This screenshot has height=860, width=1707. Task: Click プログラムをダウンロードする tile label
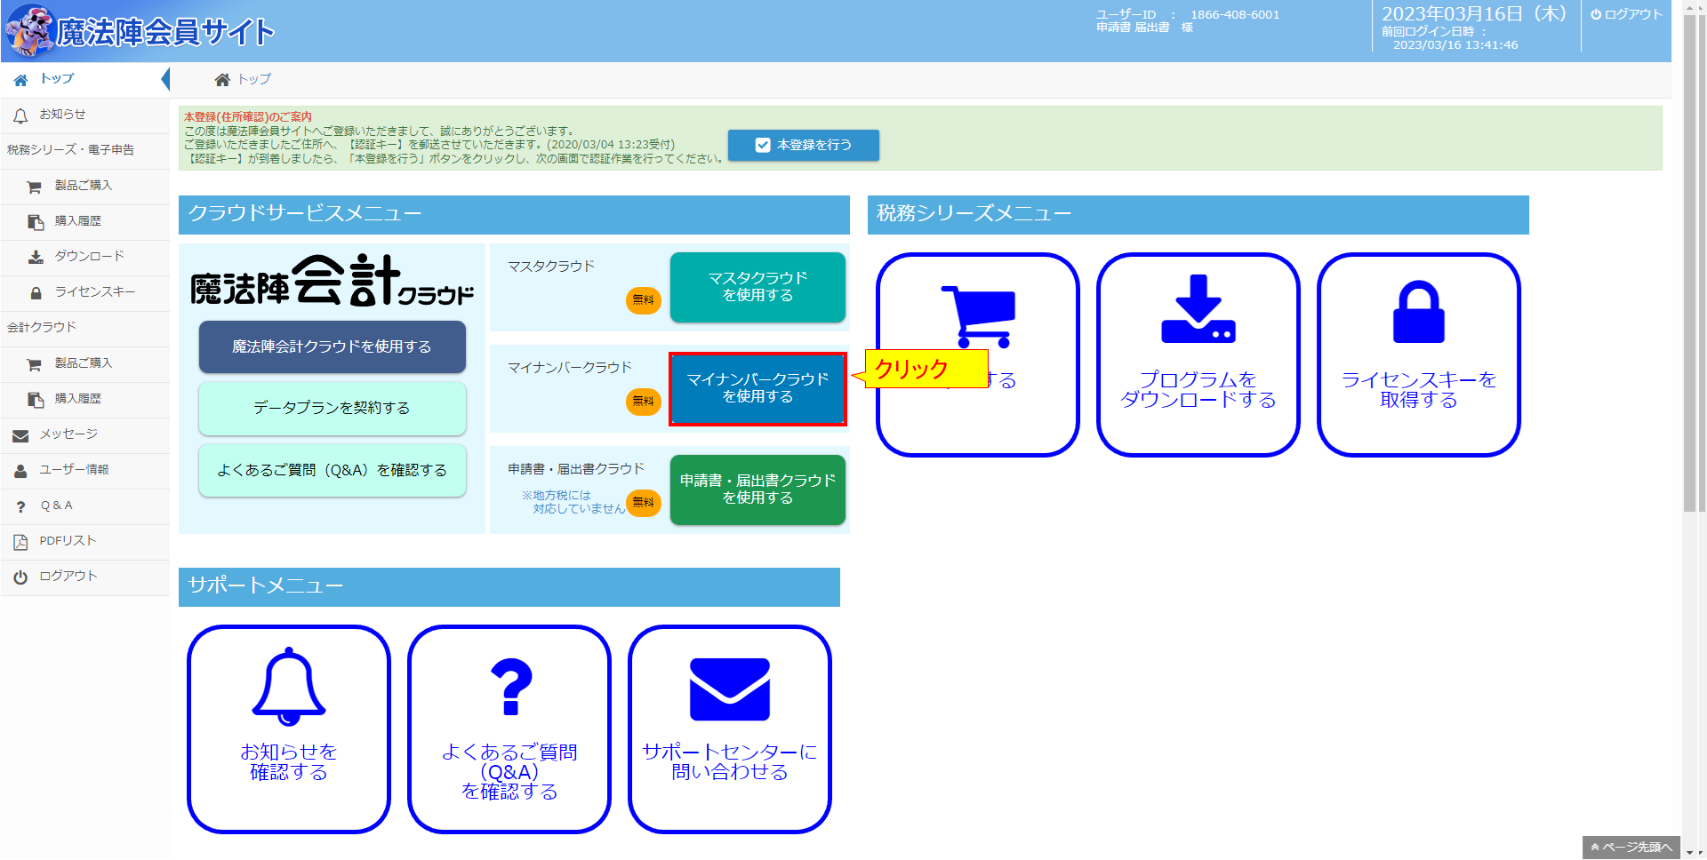coord(1198,390)
